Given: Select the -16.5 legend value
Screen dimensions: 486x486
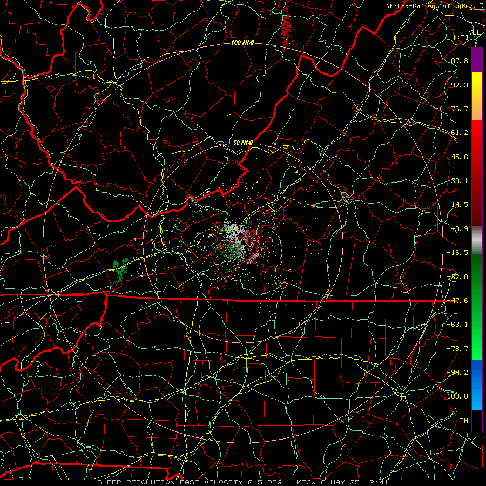Looking at the screenshot, I should pyautogui.click(x=457, y=253).
